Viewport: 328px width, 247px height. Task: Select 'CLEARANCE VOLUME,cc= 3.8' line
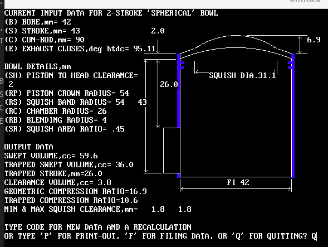tap(58, 182)
